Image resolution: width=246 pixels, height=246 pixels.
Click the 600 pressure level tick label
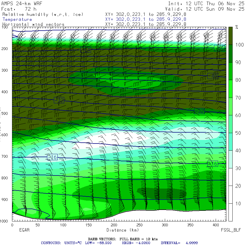point(5,135)
